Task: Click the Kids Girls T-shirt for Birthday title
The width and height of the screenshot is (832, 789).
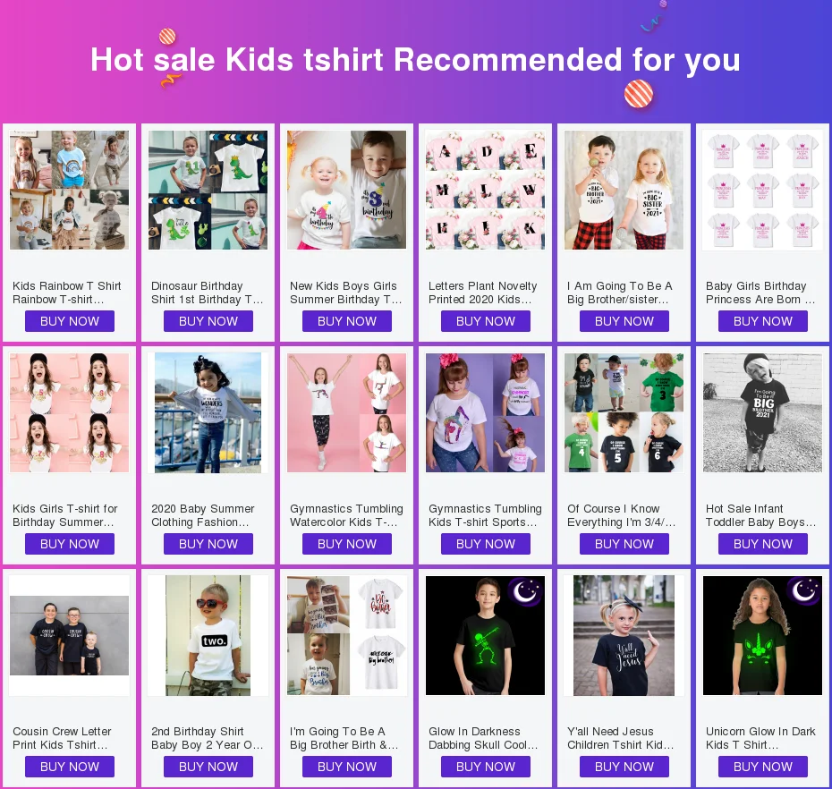Action: [x=64, y=515]
